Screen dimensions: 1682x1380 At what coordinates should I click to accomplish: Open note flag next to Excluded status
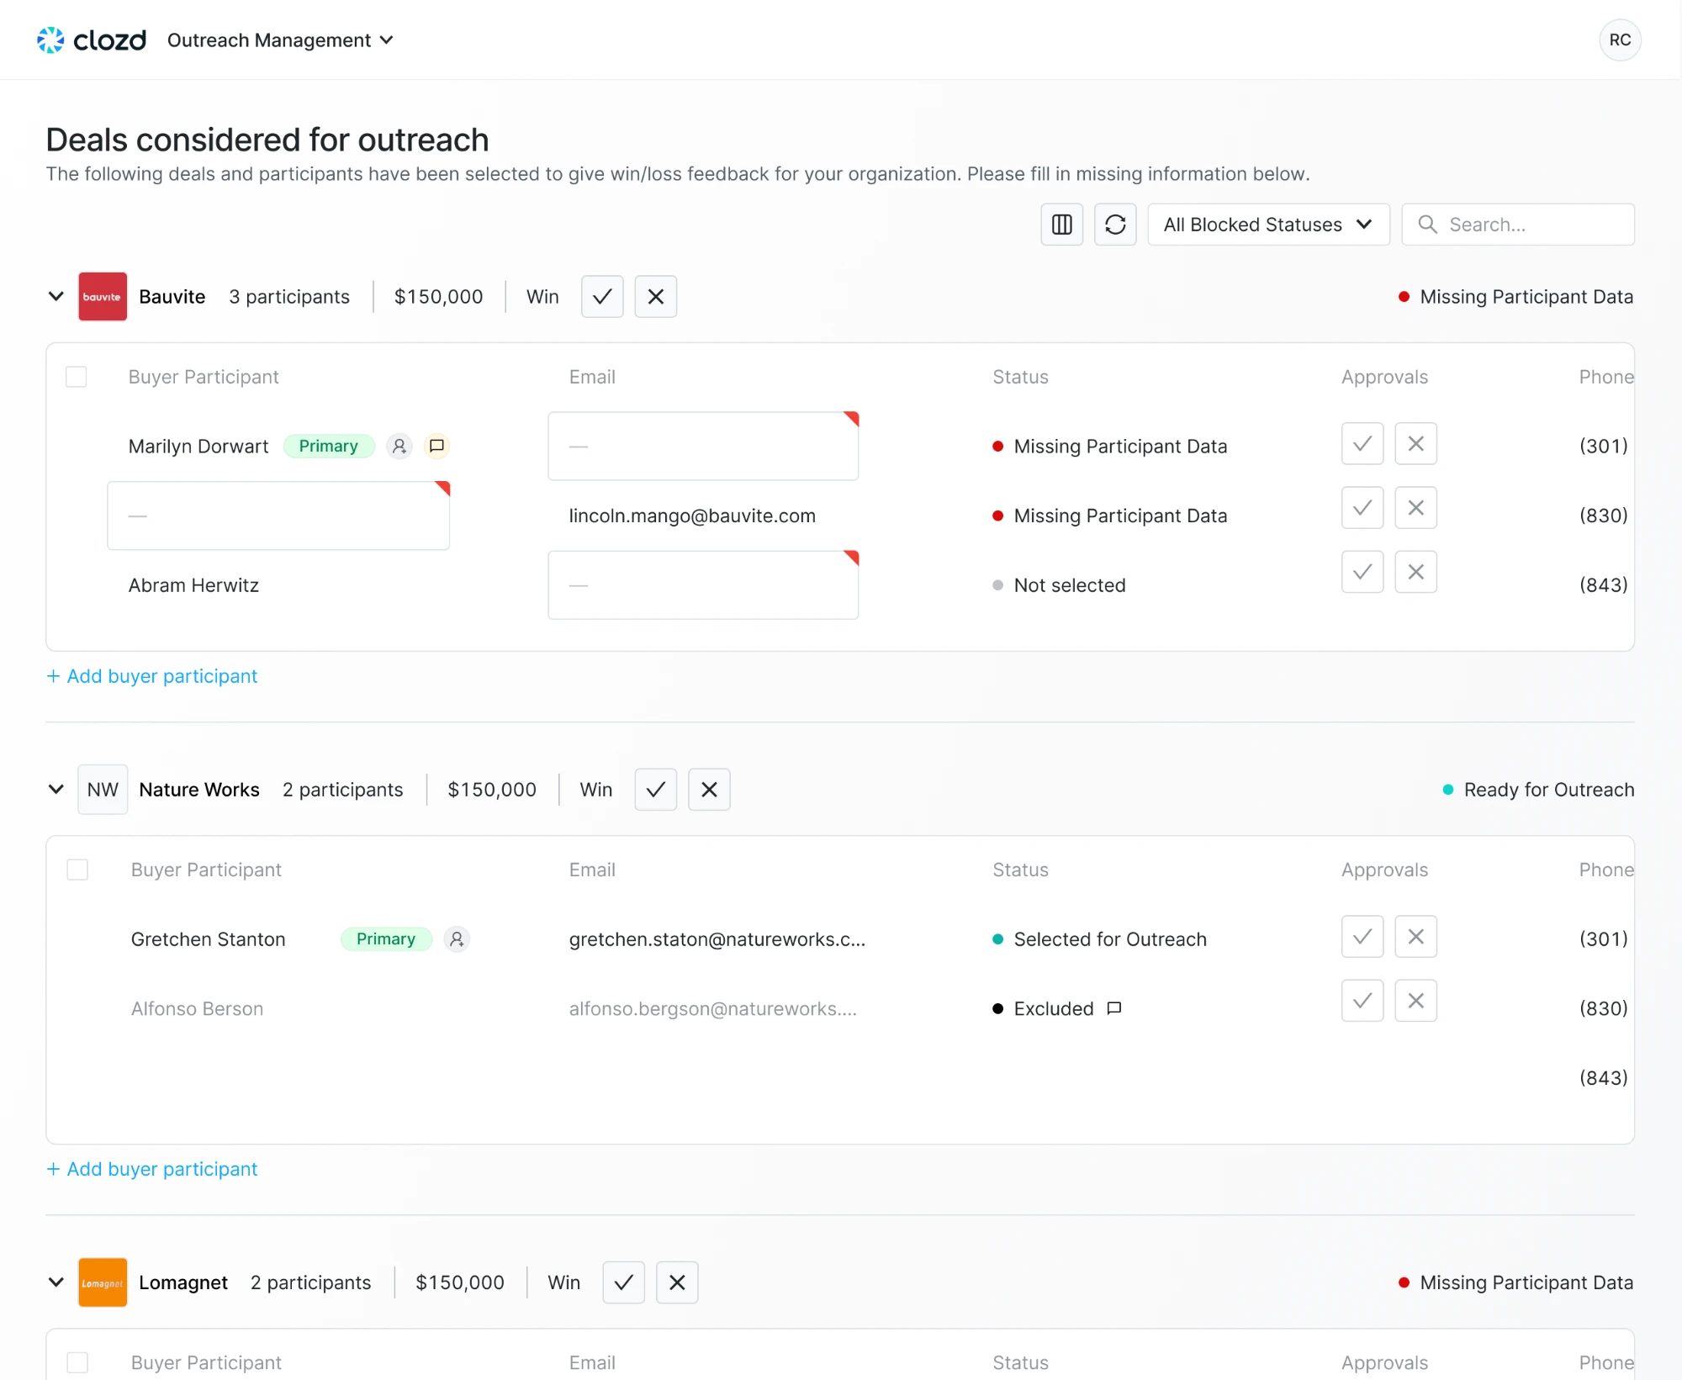pos(1114,1008)
